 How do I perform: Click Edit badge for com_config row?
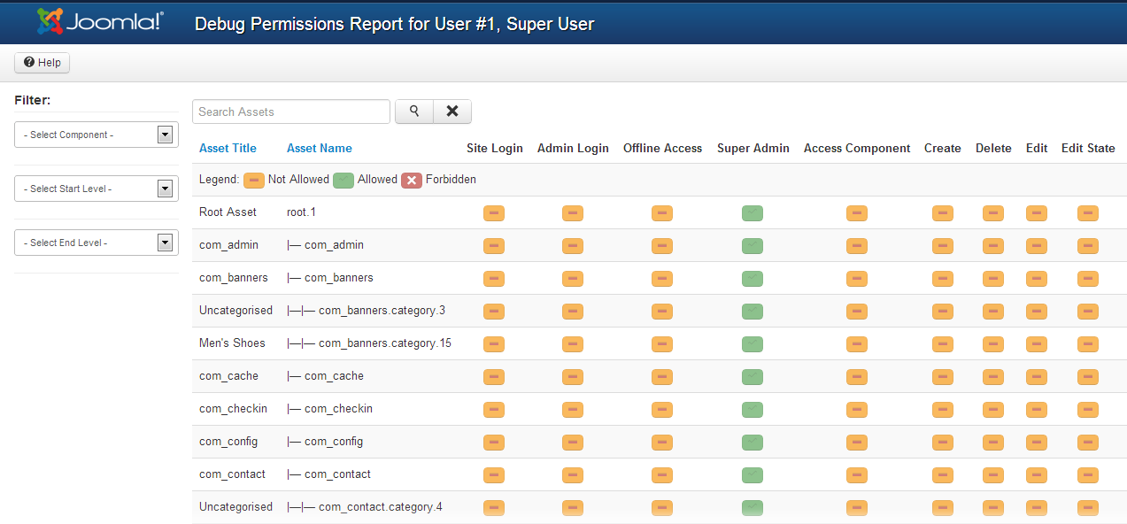pos(1037,443)
